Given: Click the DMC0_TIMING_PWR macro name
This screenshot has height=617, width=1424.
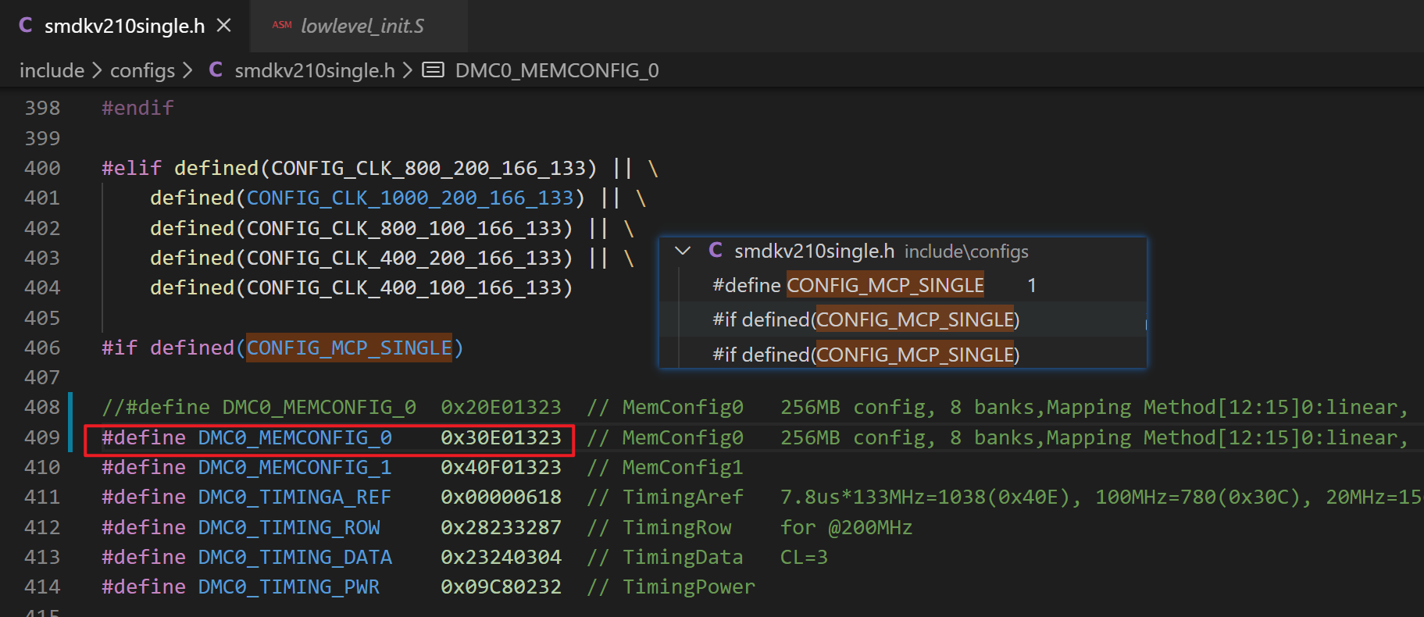Looking at the screenshot, I should coord(288,587).
